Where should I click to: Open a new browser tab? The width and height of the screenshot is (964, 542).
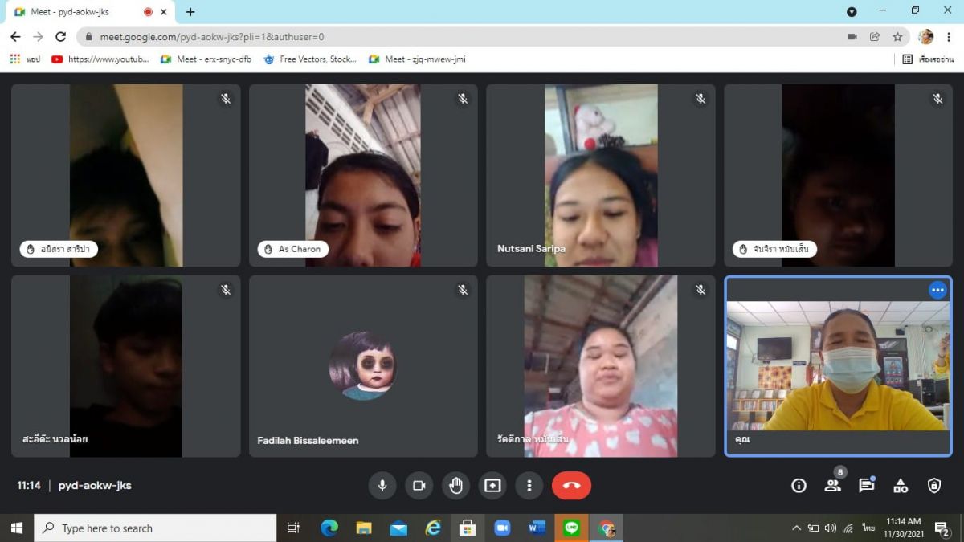coord(190,12)
